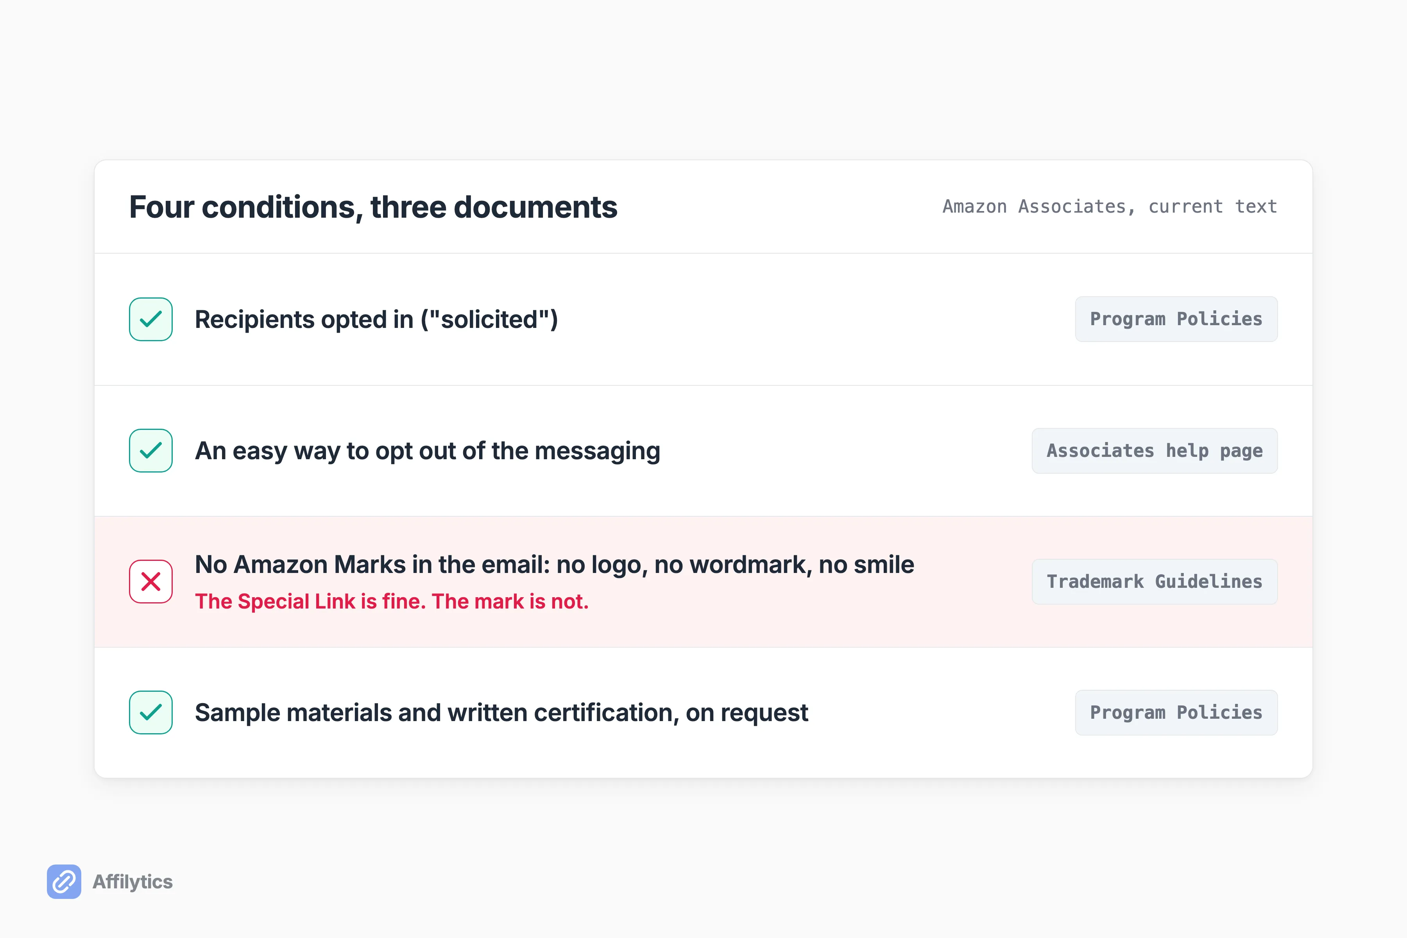Toggle the 'Sample materials and written certification' checkbox
This screenshot has width=1407, height=938.
tap(151, 712)
